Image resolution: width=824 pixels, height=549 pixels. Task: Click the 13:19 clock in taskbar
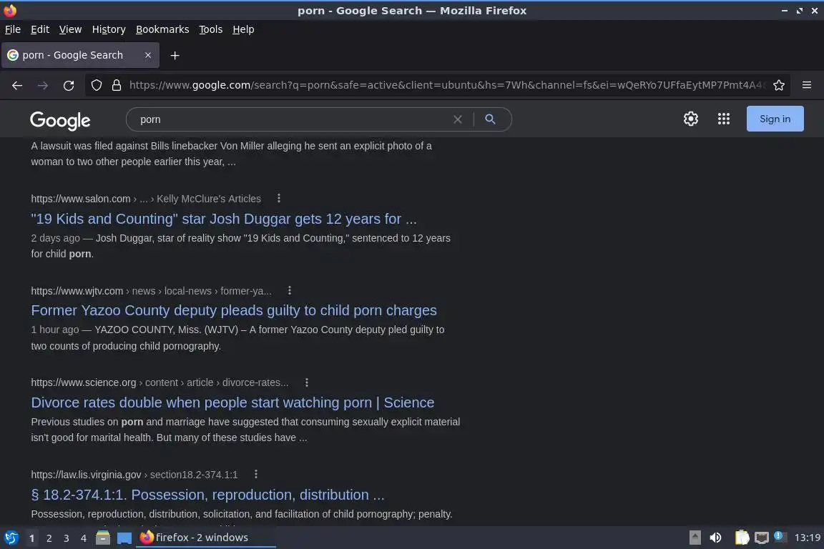point(807,538)
